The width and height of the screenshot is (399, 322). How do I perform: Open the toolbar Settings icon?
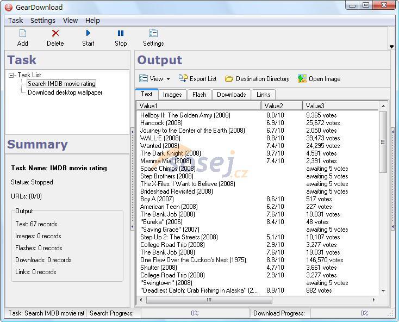click(x=153, y=33)
